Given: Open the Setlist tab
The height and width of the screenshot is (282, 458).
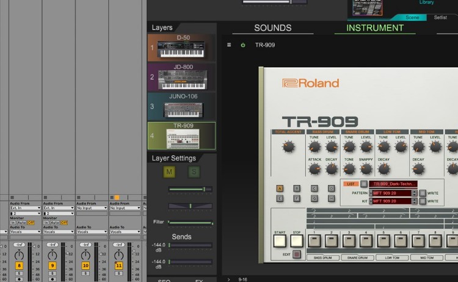Looking at the screenshot, I should [x=440, y=18].
